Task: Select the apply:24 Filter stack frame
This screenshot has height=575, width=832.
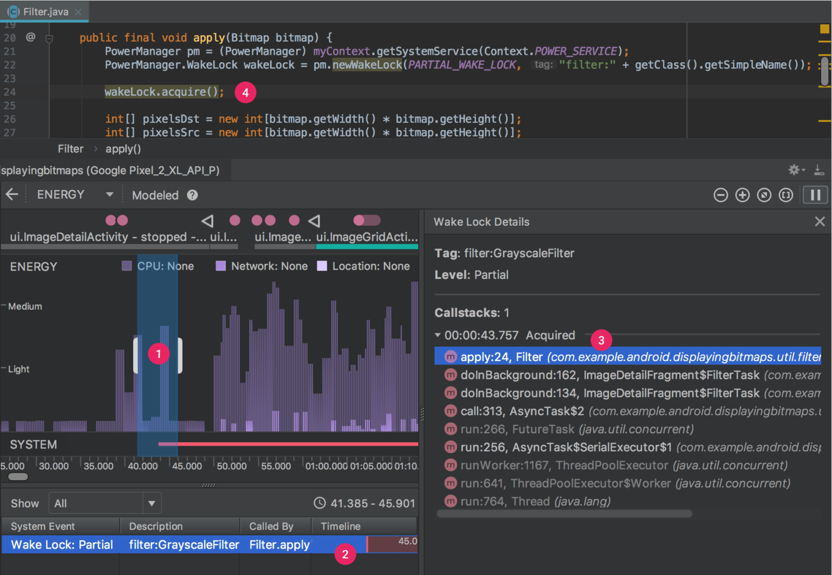Action: 542,356
